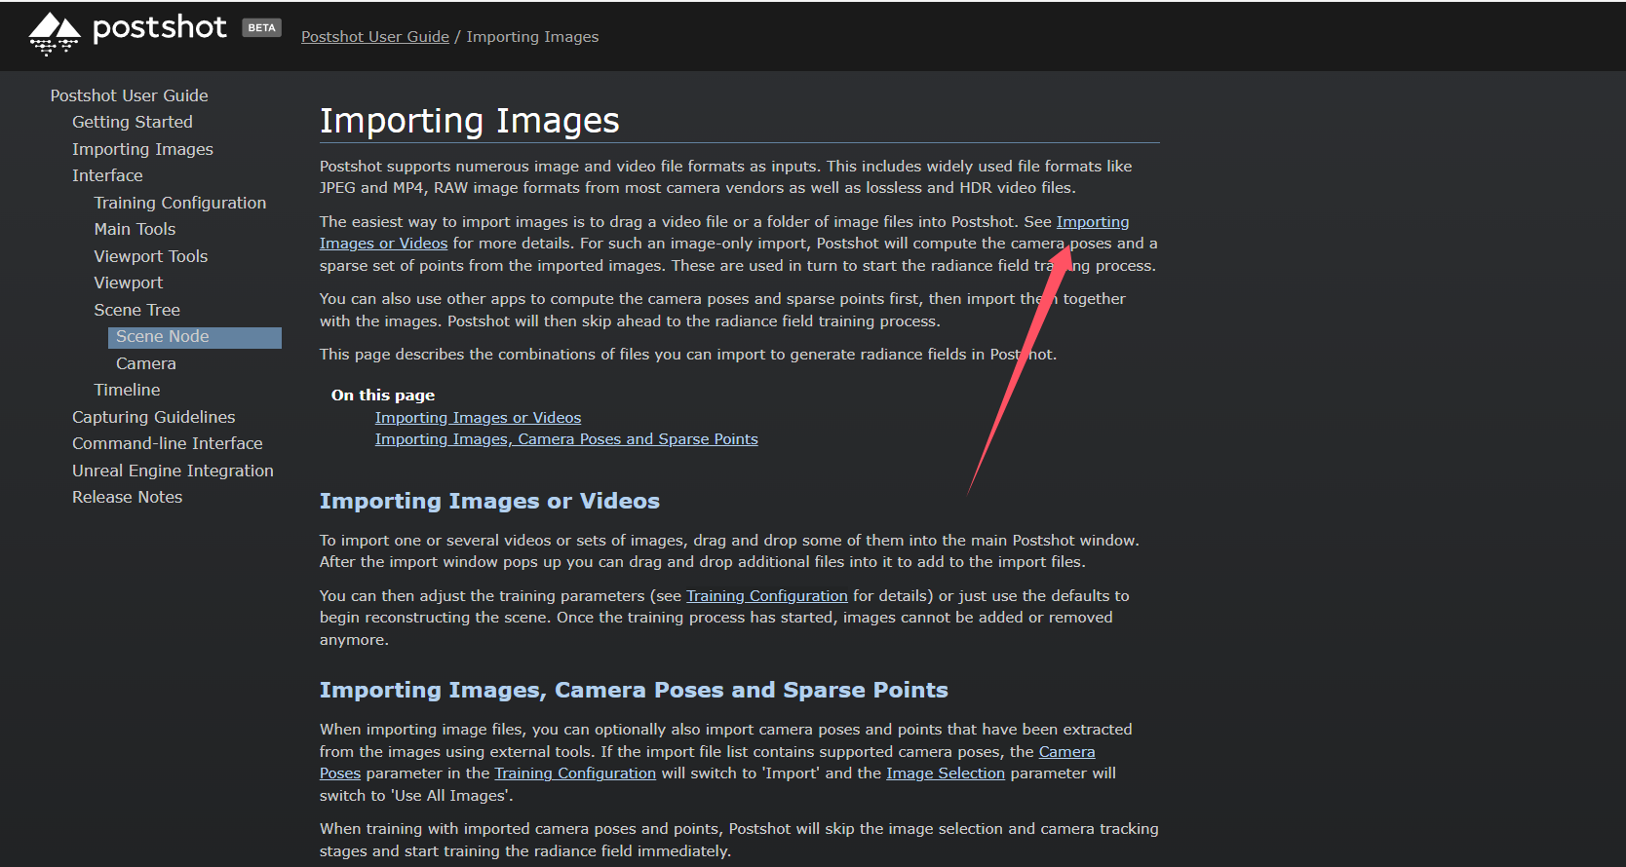The image size is (1626, 867).
Task: View the Release Notes page
Action: [x=128, y=497]
